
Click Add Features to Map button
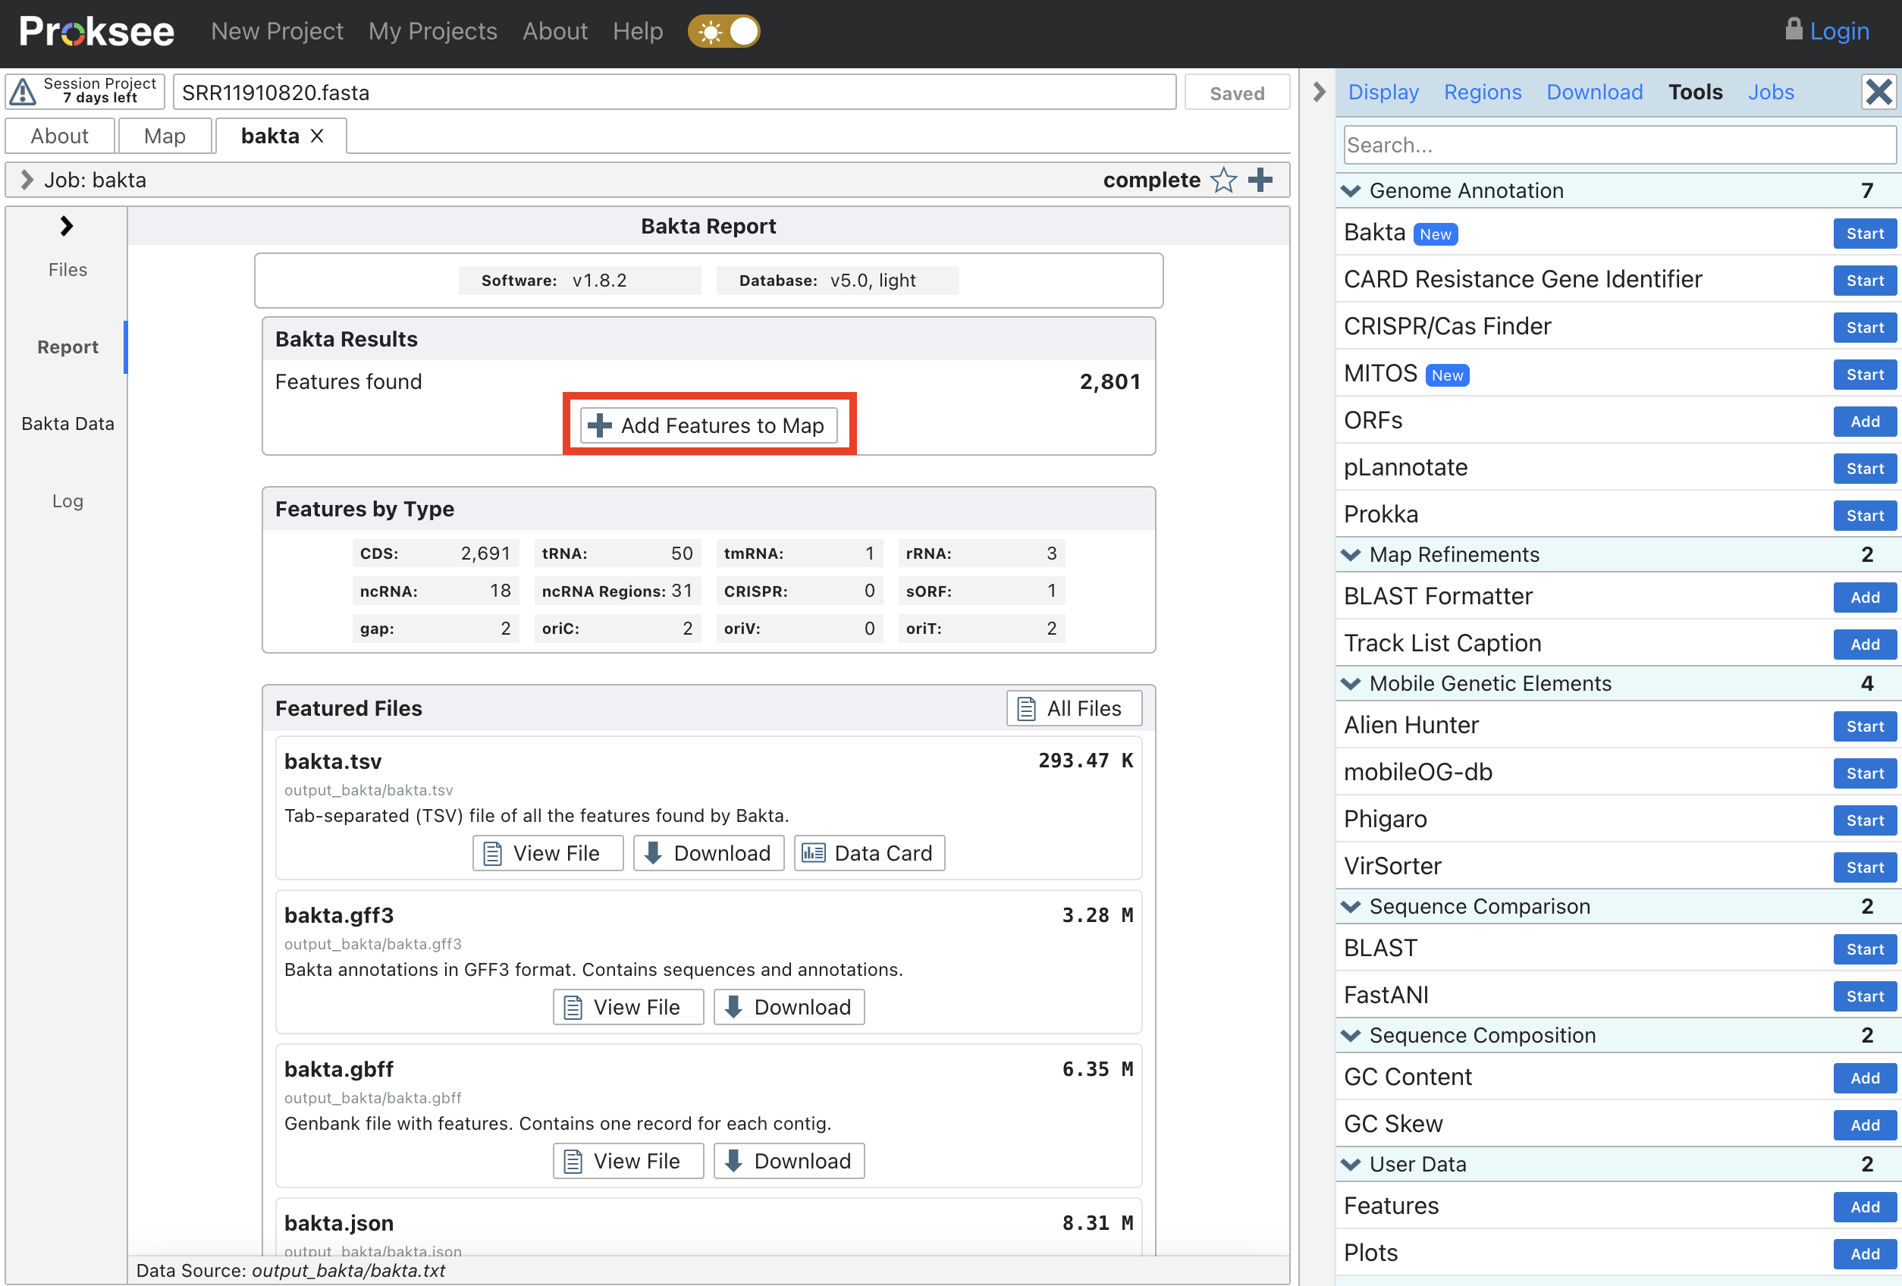[x=708, y=425]
